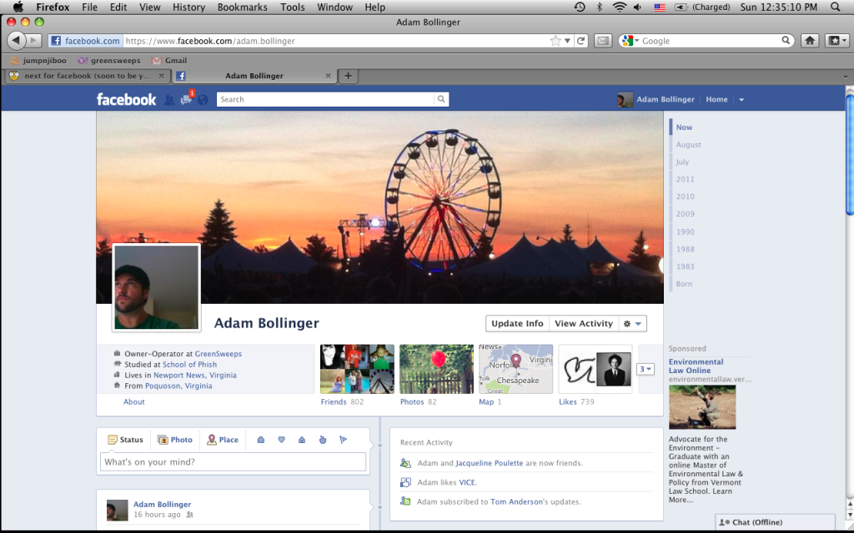Click the Update Info button

click(517, 324)
